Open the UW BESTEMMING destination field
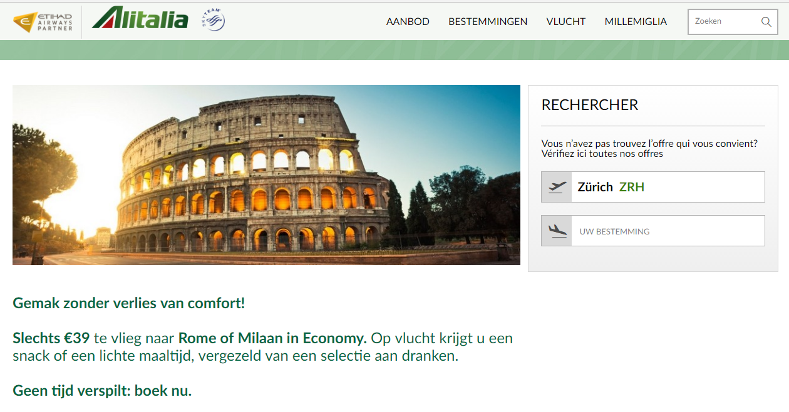Viewport: 789px width, 412px height. [653, 231]
